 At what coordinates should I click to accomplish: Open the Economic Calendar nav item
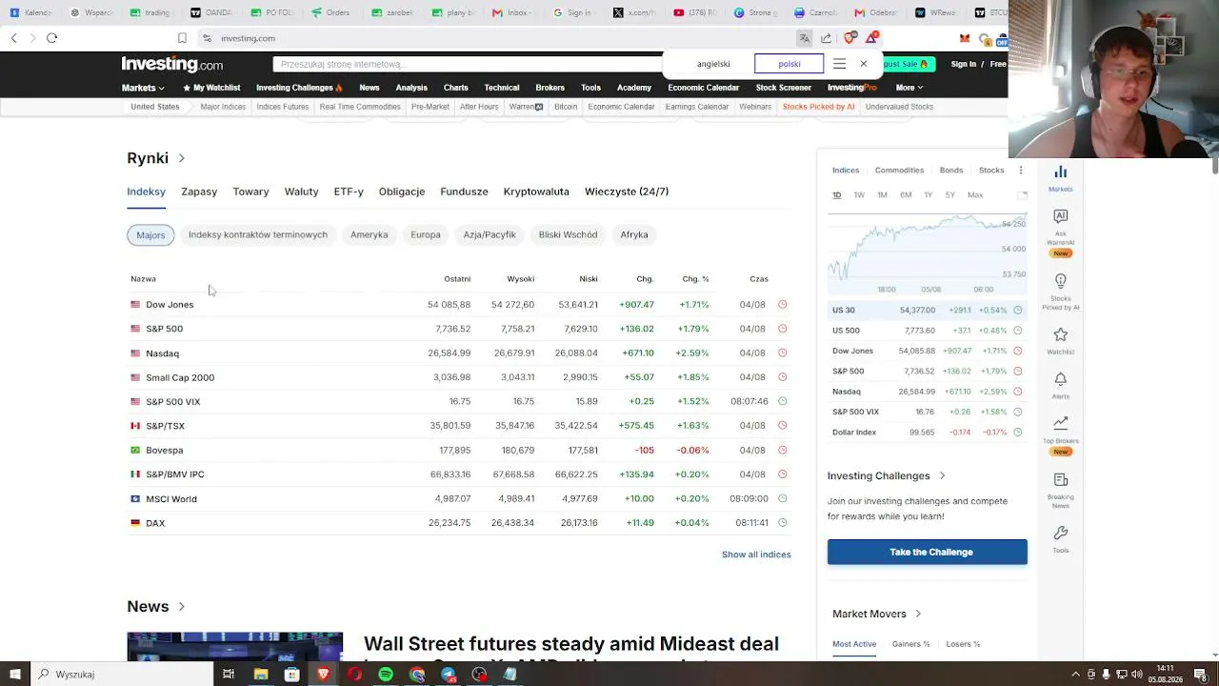click(x=703, y=88)
